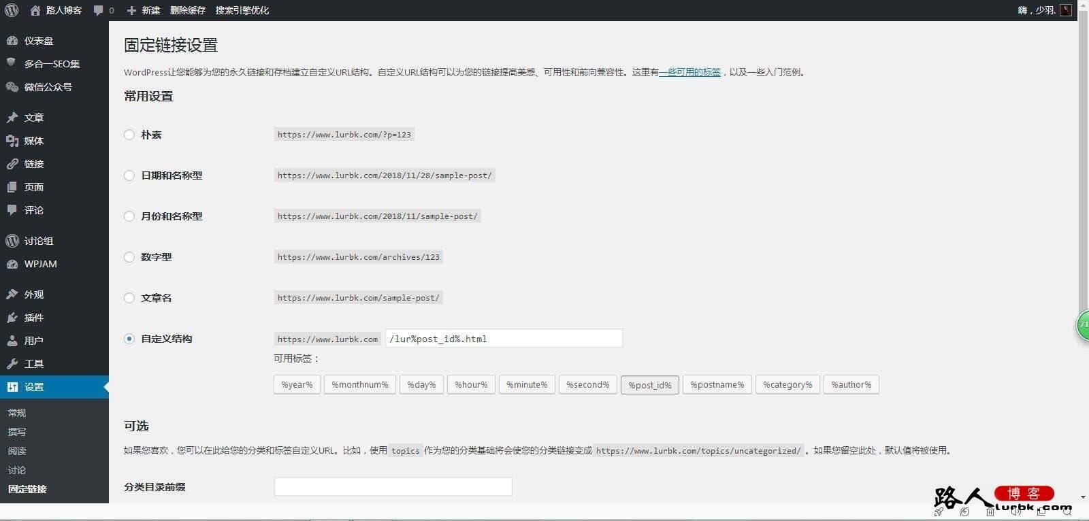Insert the %hour% tag

(x=471, y=385)
